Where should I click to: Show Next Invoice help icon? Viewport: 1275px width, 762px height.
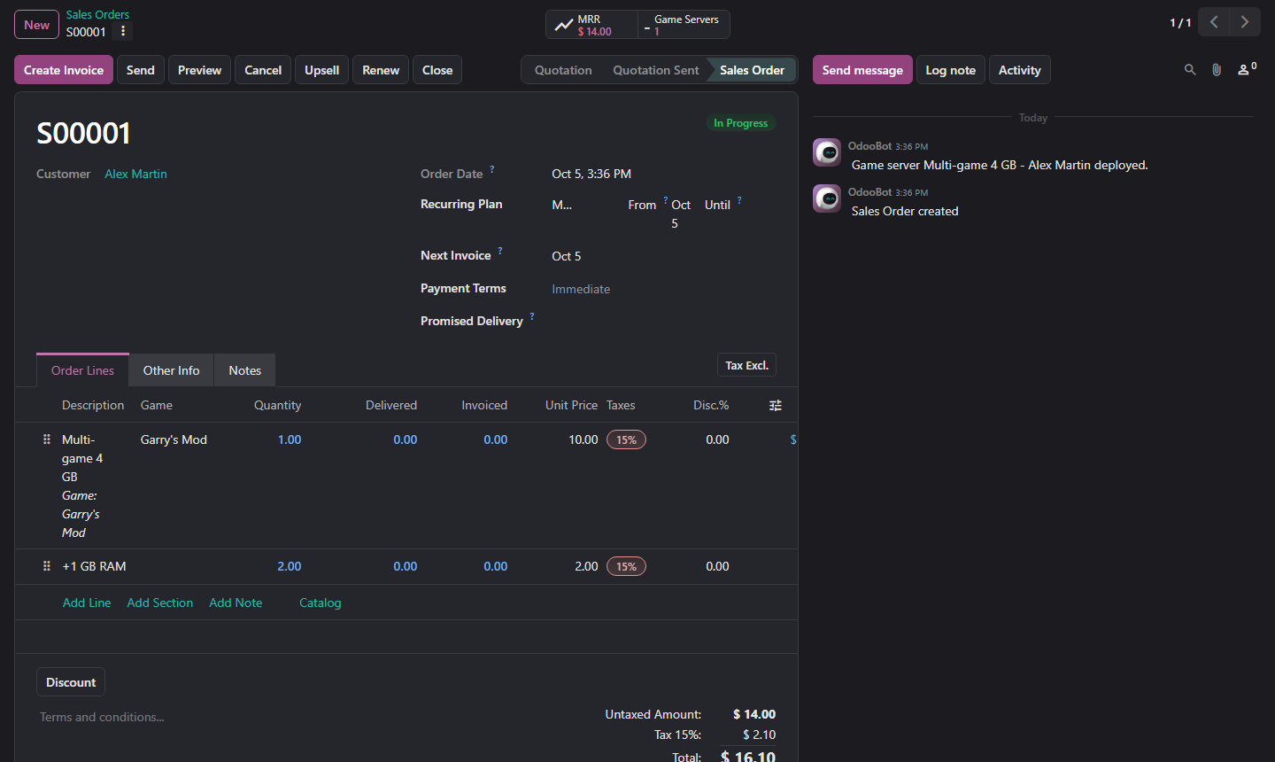coord(500,251)
